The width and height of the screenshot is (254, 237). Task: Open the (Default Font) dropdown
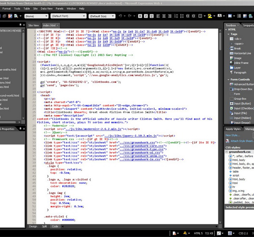tap(68, 16)
